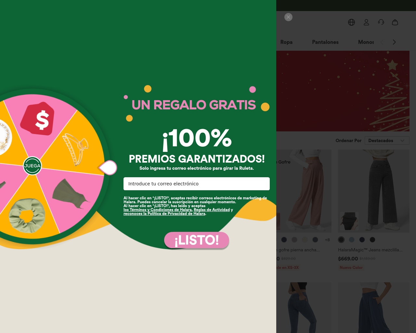The height and width of the screenshot is (333, 416).
Task: Open the user account icon
Action: pyautogui.click(x=366, y=22)
